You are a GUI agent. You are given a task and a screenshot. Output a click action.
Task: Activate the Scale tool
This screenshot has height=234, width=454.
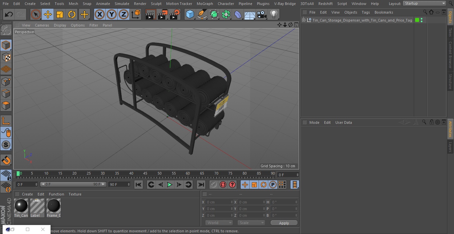point(60,14)
